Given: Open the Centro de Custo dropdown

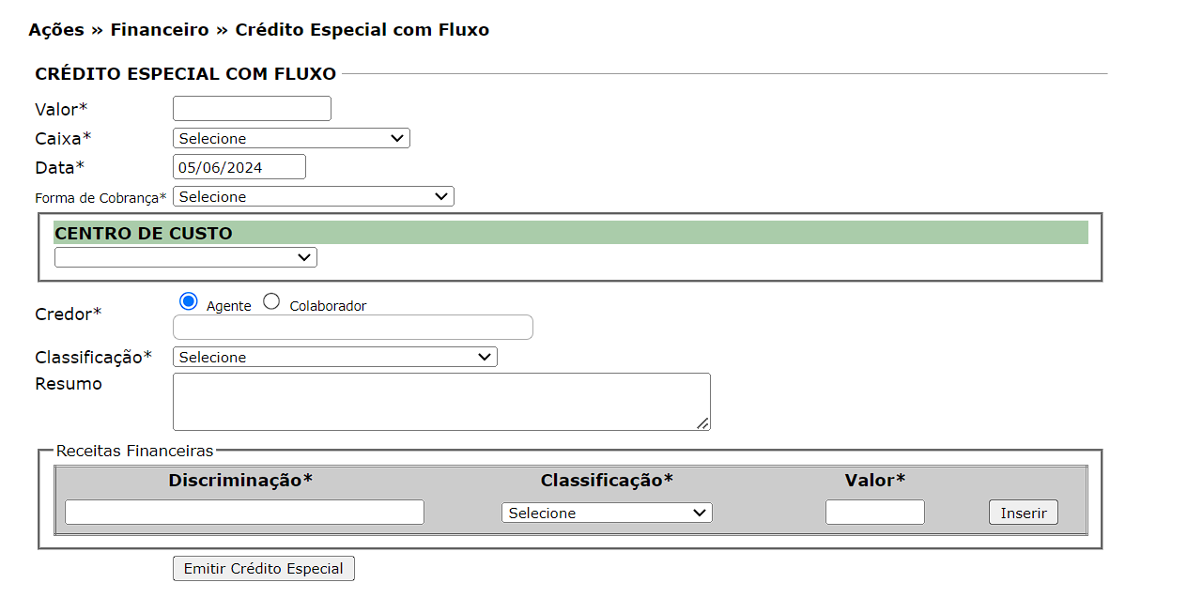Looking at the screenshot, I should (x=185, y=257).
